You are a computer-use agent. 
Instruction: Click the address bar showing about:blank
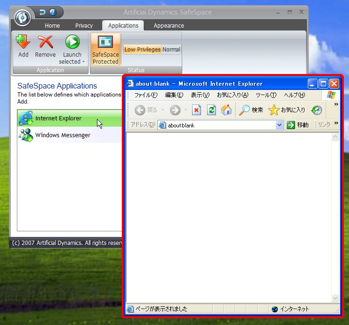(220, 125)
